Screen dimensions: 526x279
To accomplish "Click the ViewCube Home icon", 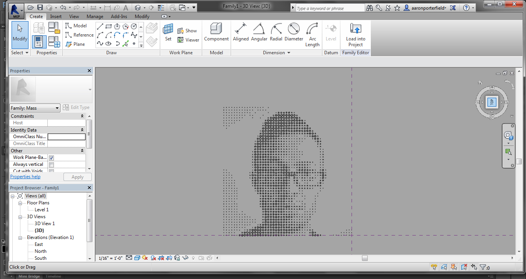I will pyautogui.click(x=480, y=82).
